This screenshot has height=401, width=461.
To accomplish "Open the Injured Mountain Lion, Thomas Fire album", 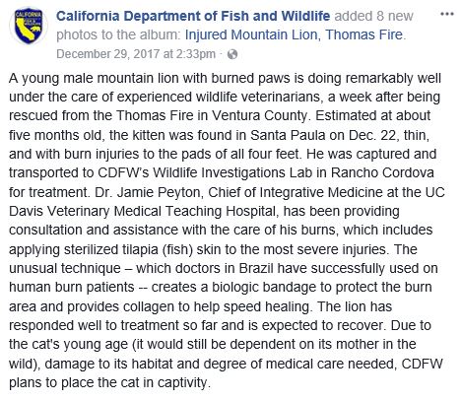I will 294,34.
